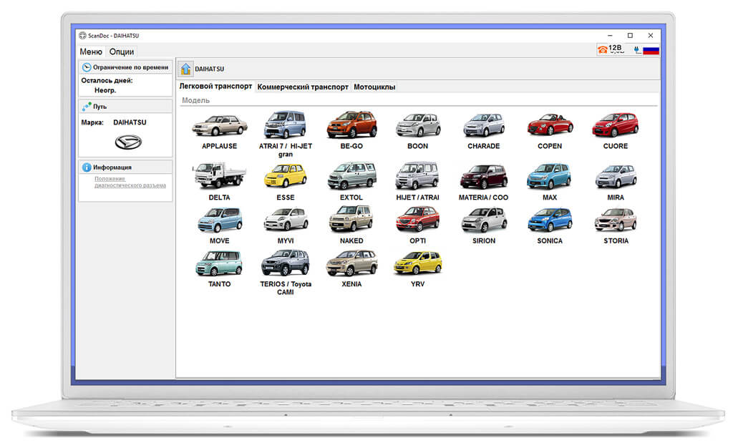The width and height of the screenshot is (733, 448).
Task: Minimize the ScanDoc window
Action: 610,36
